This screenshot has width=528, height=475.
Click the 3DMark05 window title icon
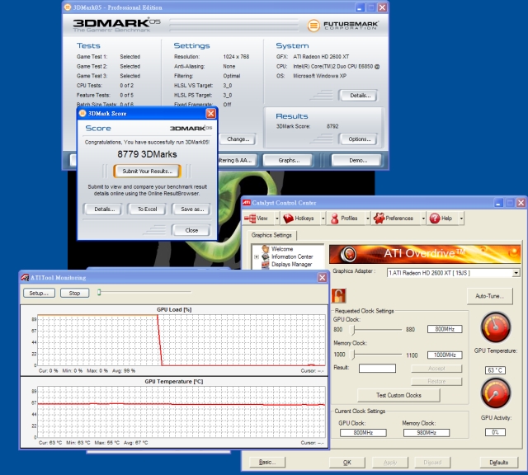[68, 7]
